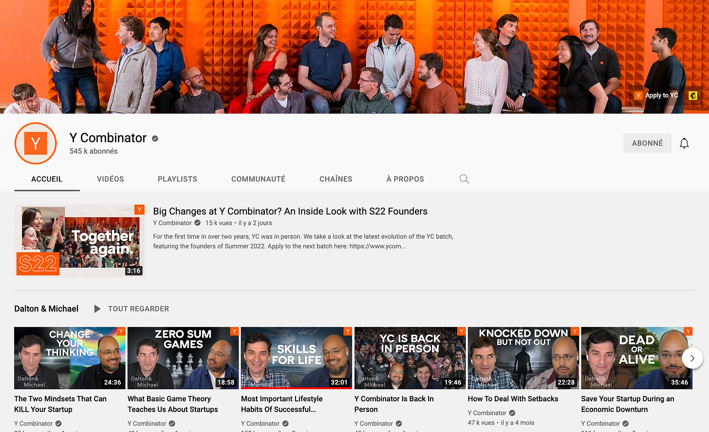Open the channel search magnifier icon
The image size is (709, 432).
click(x=464, y=179)
